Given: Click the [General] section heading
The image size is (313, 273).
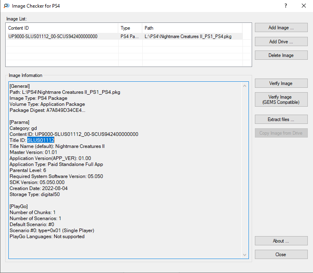Looking at the screenshot, I should pos(20,86).
